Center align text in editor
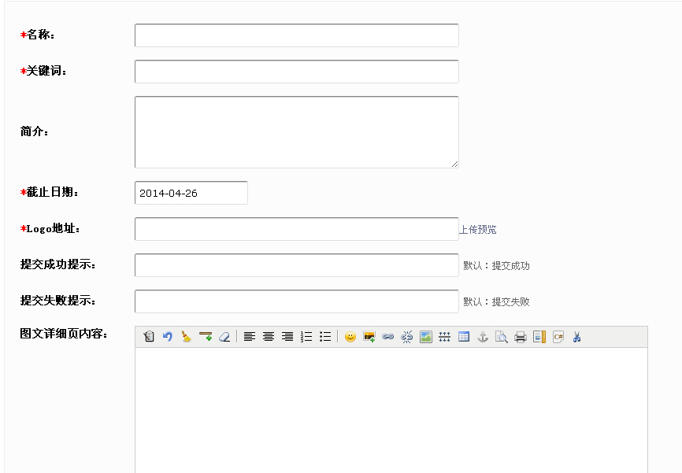Viewport: 682px width, 473px height. tap(269, 337)
